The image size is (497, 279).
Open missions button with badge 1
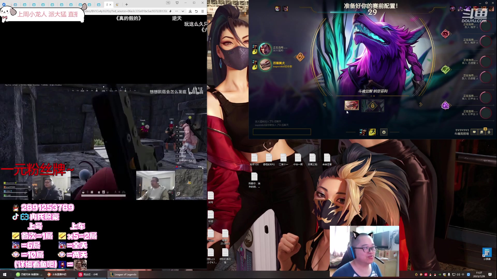tap(482, 132)
